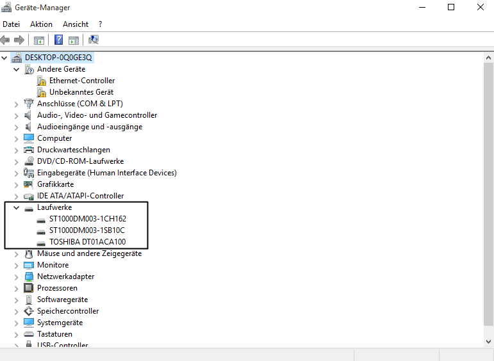Select the Softwaregeräte label
Screen dimensions: 494x361
point(62,300)
